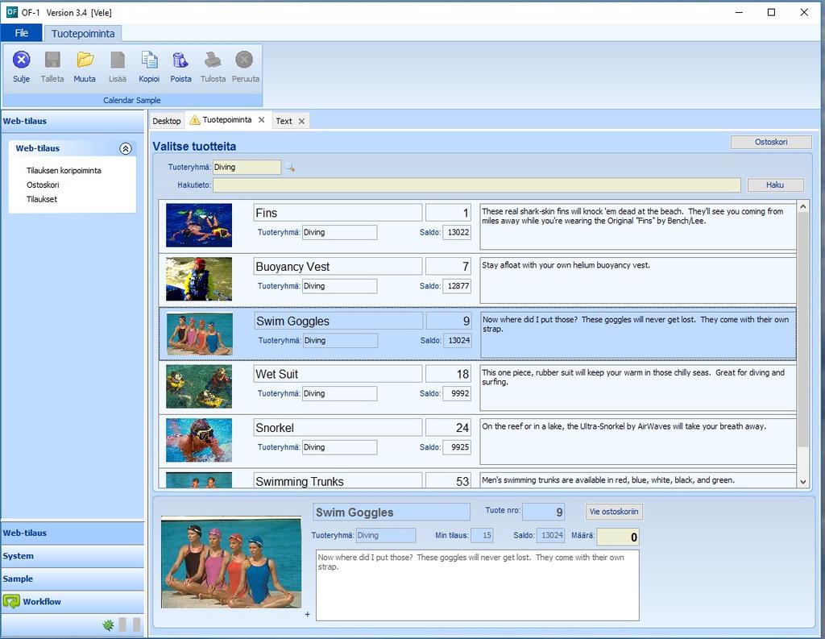Select the Swimming Trunks product name

coord(338,480)
